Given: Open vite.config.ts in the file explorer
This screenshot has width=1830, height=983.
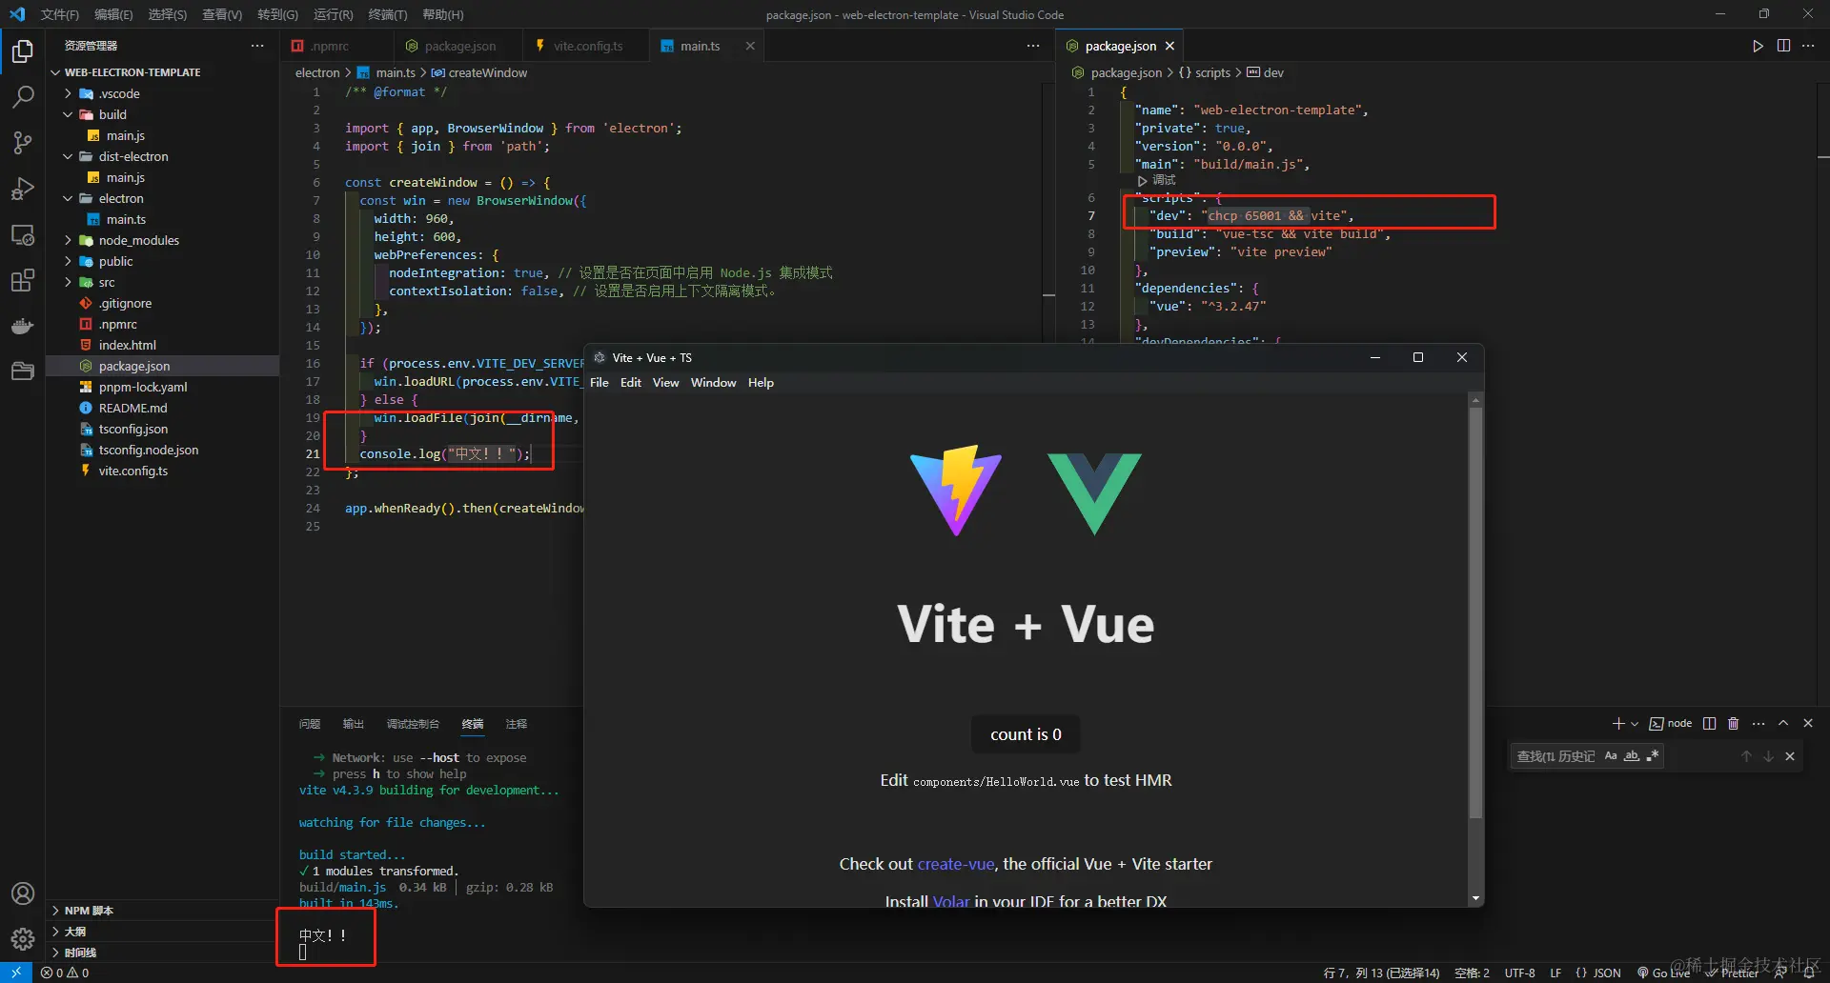Looking at the screenshot, I should tap(132, 471).
